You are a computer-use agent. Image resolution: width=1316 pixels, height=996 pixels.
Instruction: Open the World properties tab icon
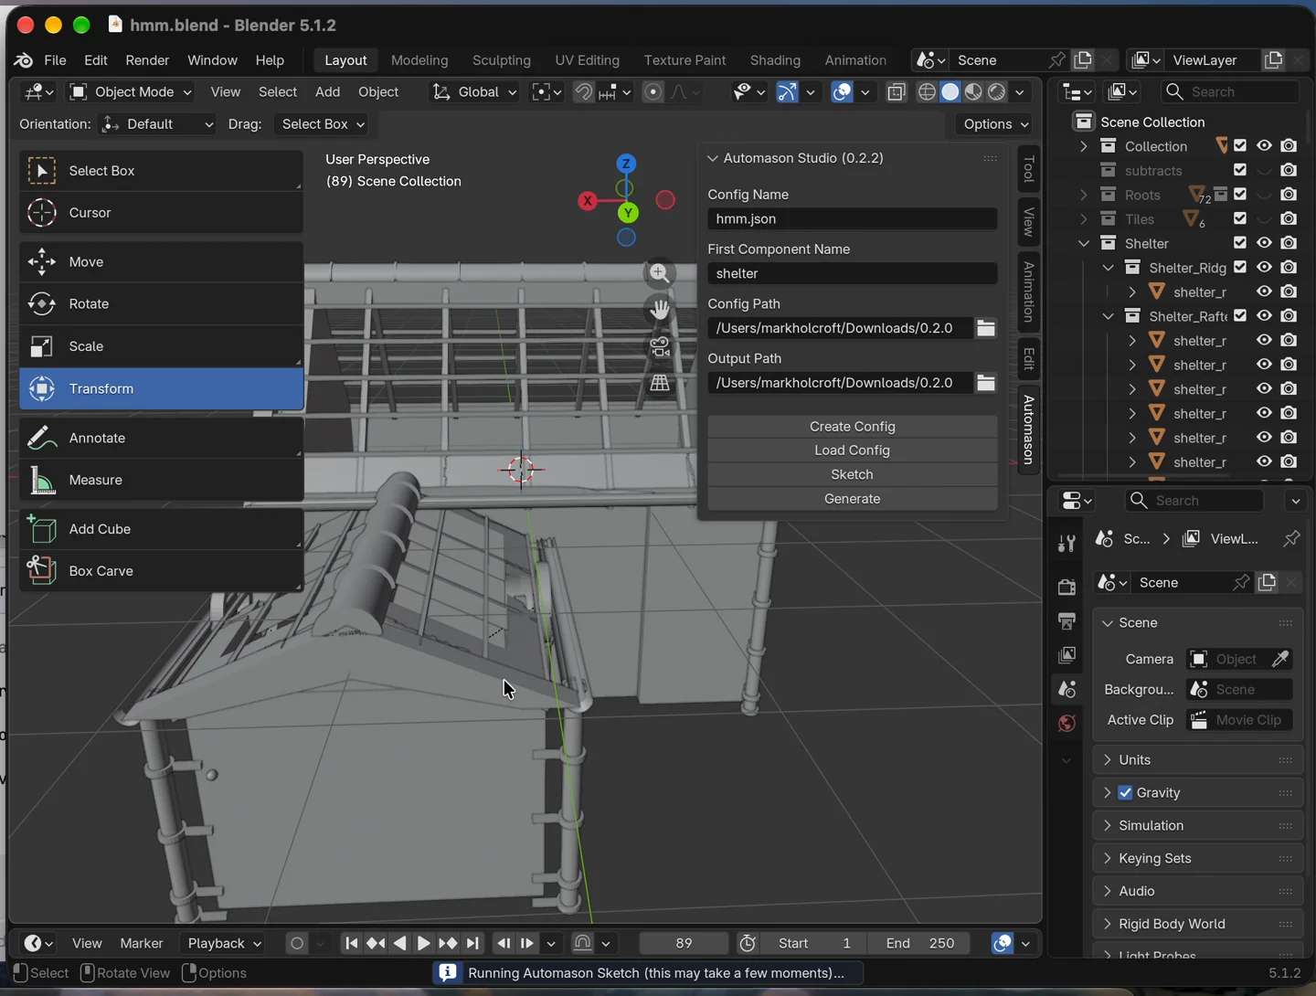tap(1067, 724)
